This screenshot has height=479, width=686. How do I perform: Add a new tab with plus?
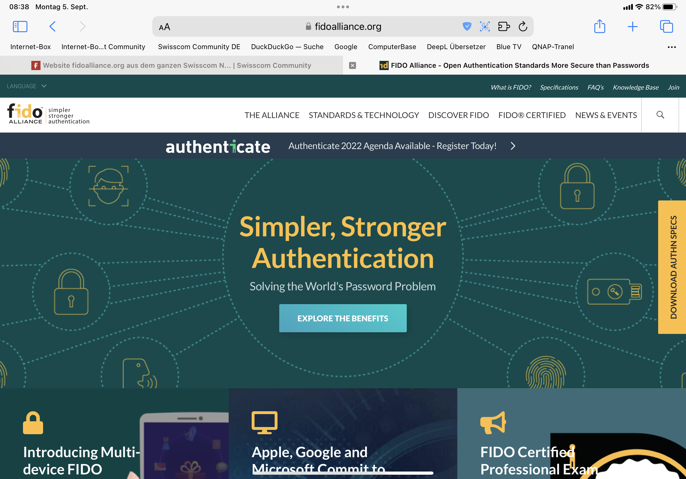633,27
